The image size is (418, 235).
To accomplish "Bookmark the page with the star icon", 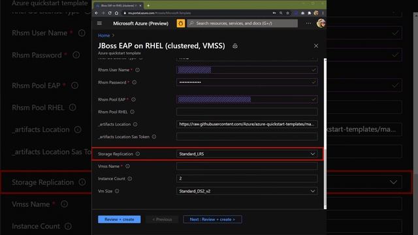I will [287, 13].
